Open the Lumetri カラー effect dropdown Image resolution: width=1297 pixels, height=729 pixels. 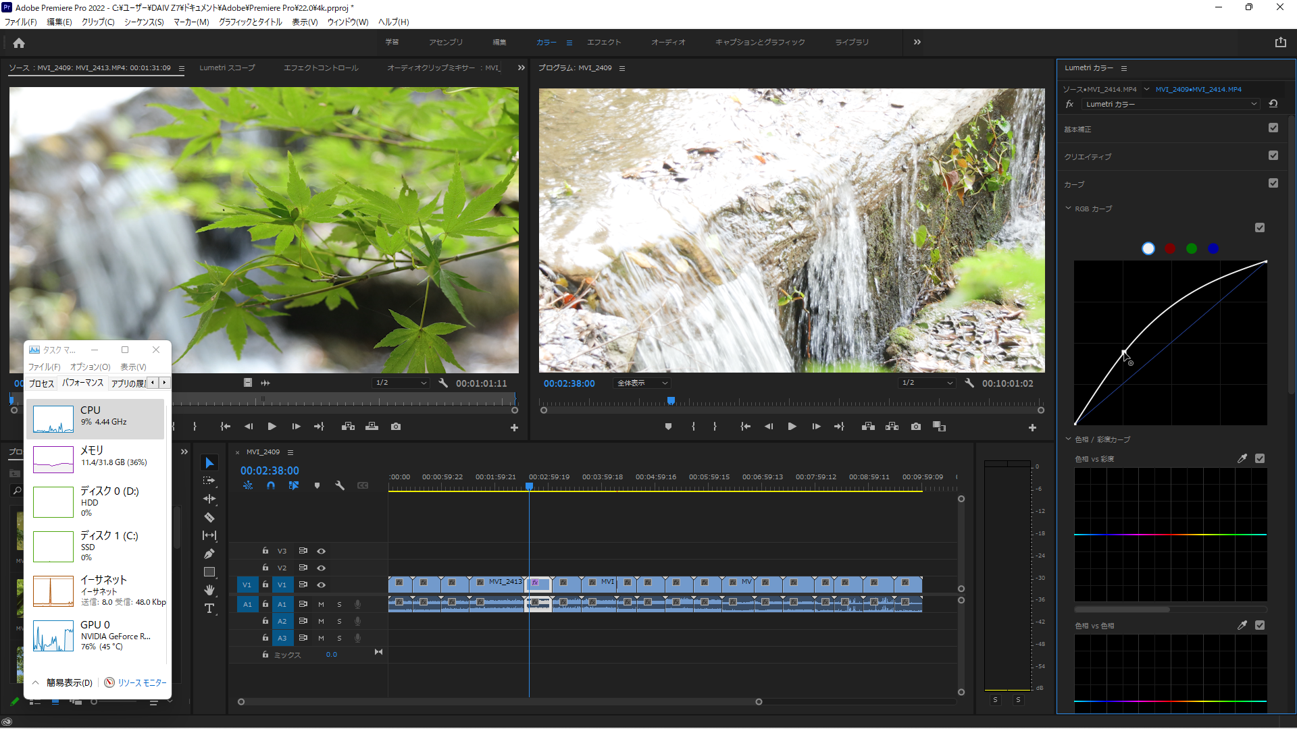pyautogui.click(x=1172, y=104)
